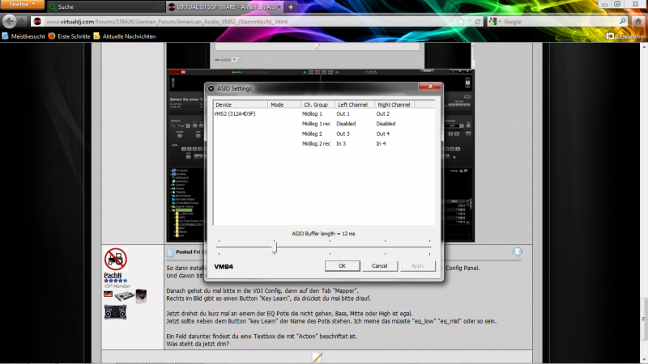Click Cancel in the ASIO Settings dialog
648x364 pixels.
tap(379, 266)
